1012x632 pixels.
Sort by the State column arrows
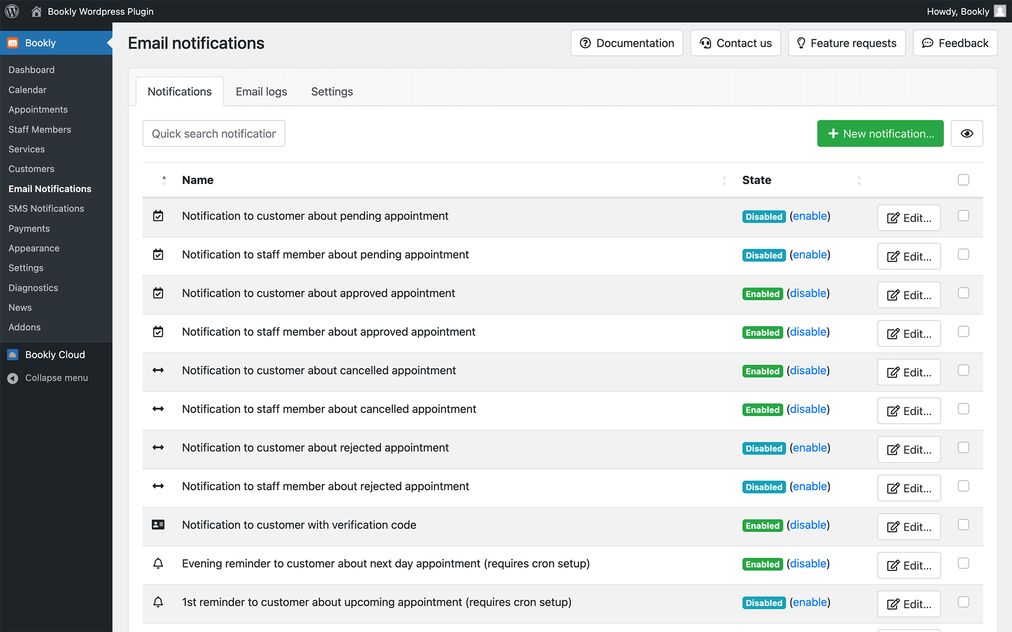pos(859,180)
